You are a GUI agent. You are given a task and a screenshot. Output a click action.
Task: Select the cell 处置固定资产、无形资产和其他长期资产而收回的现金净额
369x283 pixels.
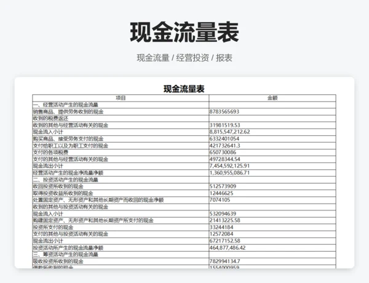(x=121, y=200)
